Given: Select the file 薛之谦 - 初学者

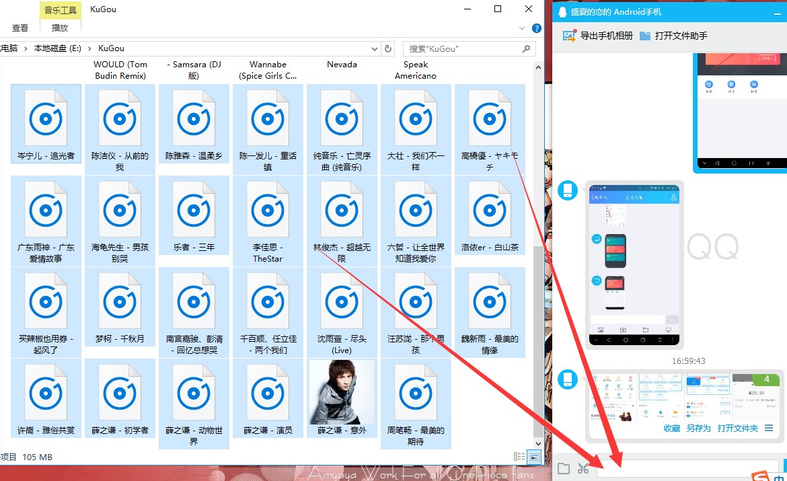Looking at the screenshot, I should pos(120,398).
